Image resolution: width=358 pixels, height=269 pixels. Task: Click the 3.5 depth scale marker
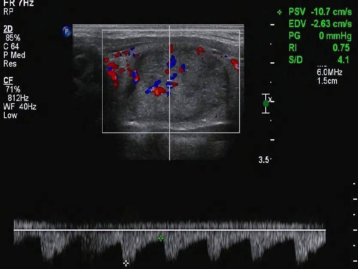pyautogui.click(x=264, y=160)
